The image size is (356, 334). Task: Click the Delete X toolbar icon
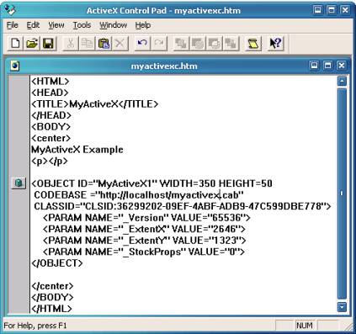[x=120, y=44]
